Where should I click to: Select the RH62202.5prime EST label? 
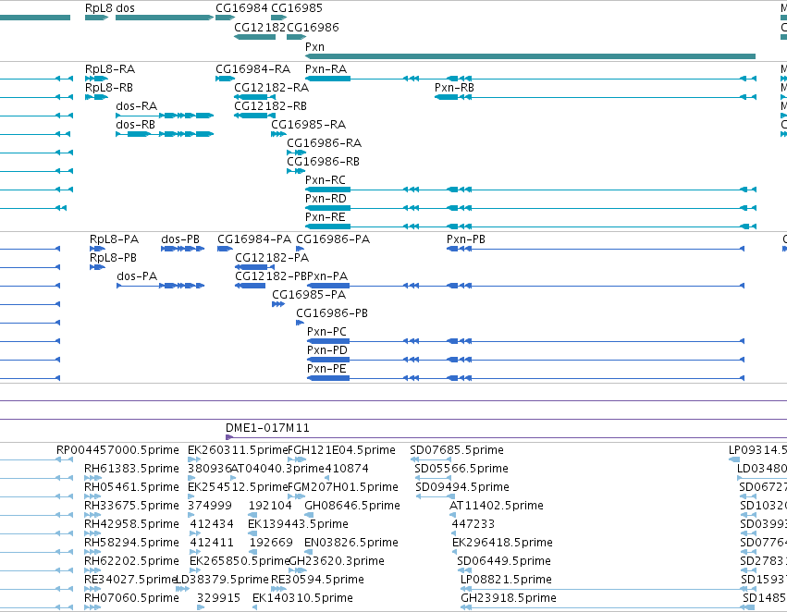(x=131, y=561)
